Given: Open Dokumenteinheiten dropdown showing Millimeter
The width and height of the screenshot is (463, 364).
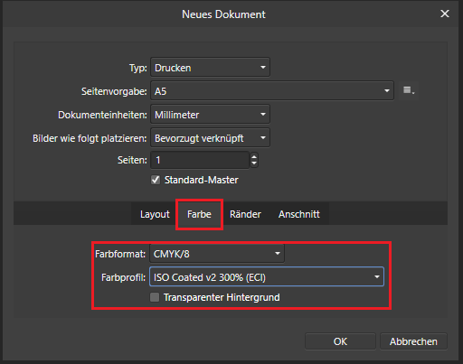Looking at the screenshot, I should [x=210, y=115].
